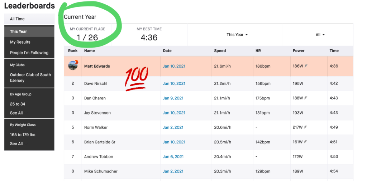Image resolution: width=367 pixels, height=181 pixels.
Task: Click the power meter icon beside 217W
Action: point(306,127)
